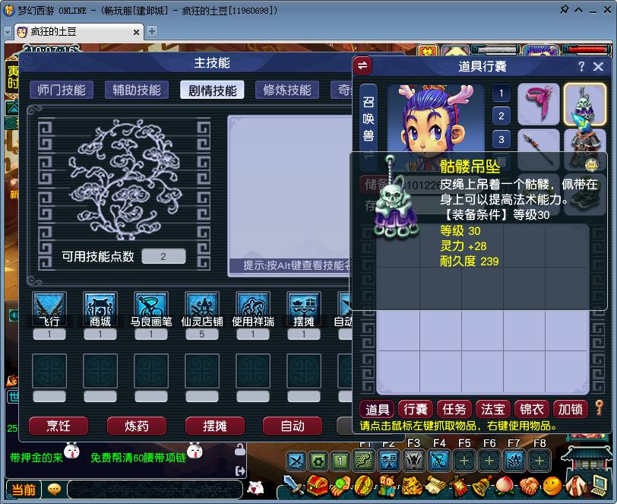
Task: Collapse title bar with up chevron
Action: 578,10
